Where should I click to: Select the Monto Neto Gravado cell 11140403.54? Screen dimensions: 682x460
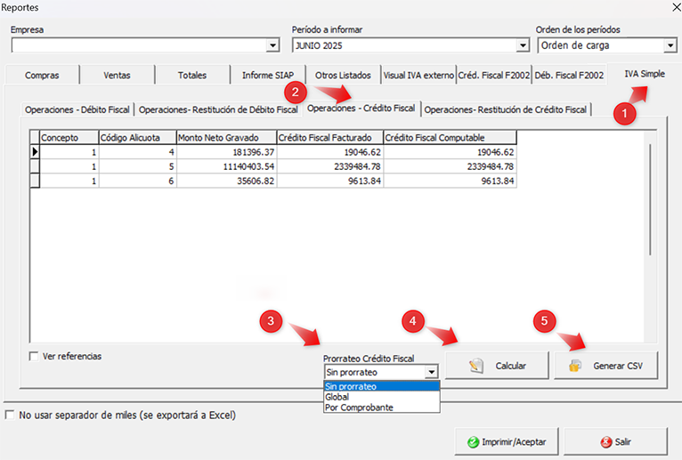[x=225, y=166]
